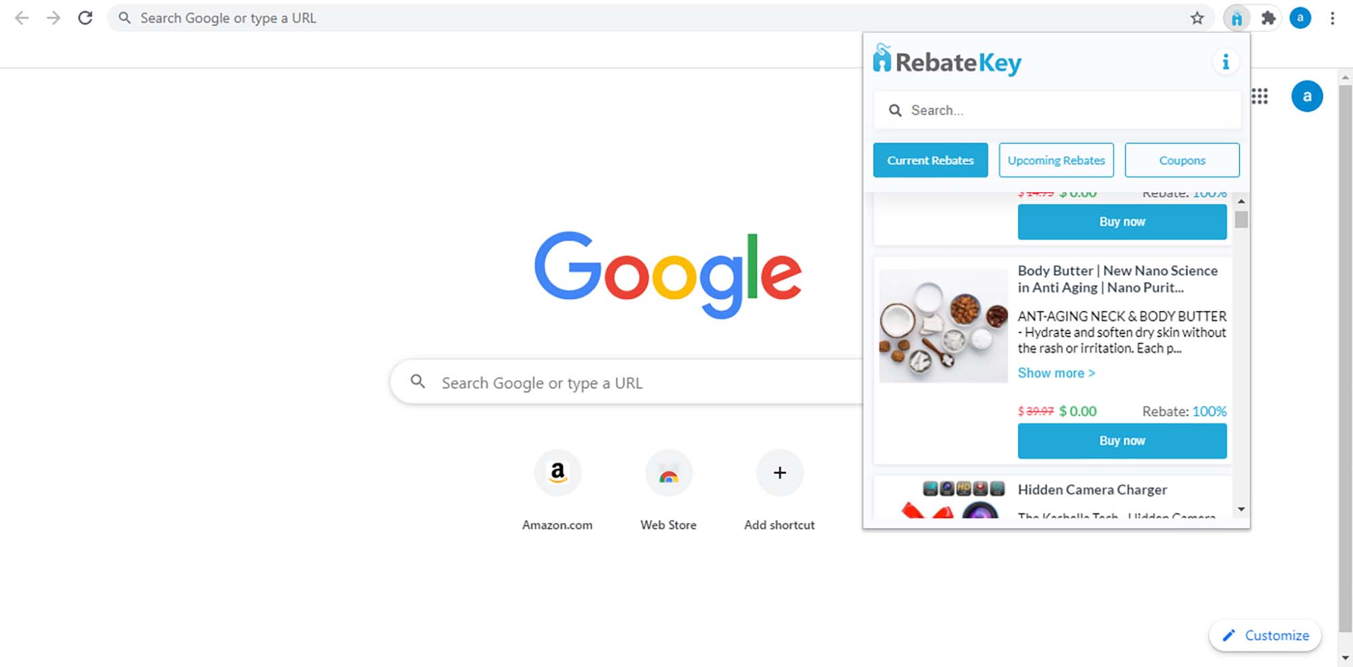Open the Extensions puzzle piece menu

pos(1268,18)
